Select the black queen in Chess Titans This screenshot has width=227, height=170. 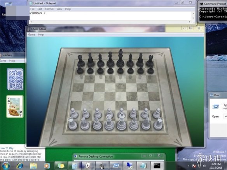[x=110, y=59]
